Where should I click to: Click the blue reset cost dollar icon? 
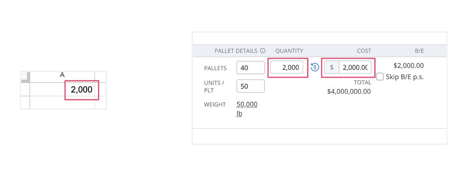pos(315,67)
